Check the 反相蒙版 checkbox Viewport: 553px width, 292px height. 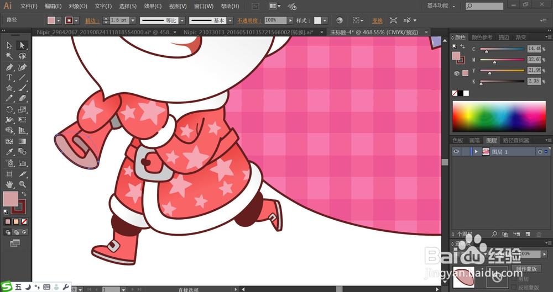[514, 287]
